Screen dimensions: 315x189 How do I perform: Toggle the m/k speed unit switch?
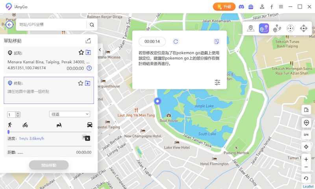coord(86,138)
